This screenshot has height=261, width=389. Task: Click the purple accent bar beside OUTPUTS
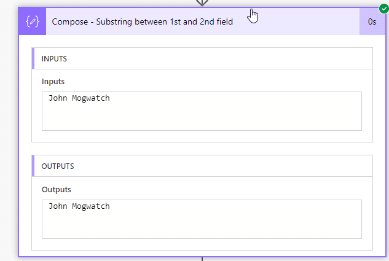pos(33,166)
